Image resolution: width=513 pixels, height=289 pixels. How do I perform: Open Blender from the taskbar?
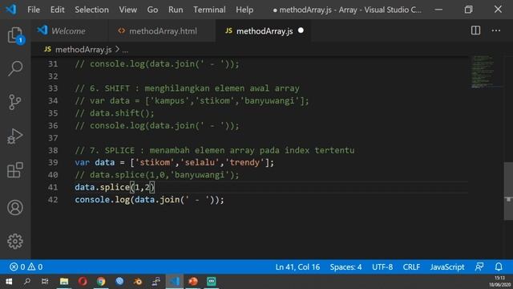click(138, 282)
